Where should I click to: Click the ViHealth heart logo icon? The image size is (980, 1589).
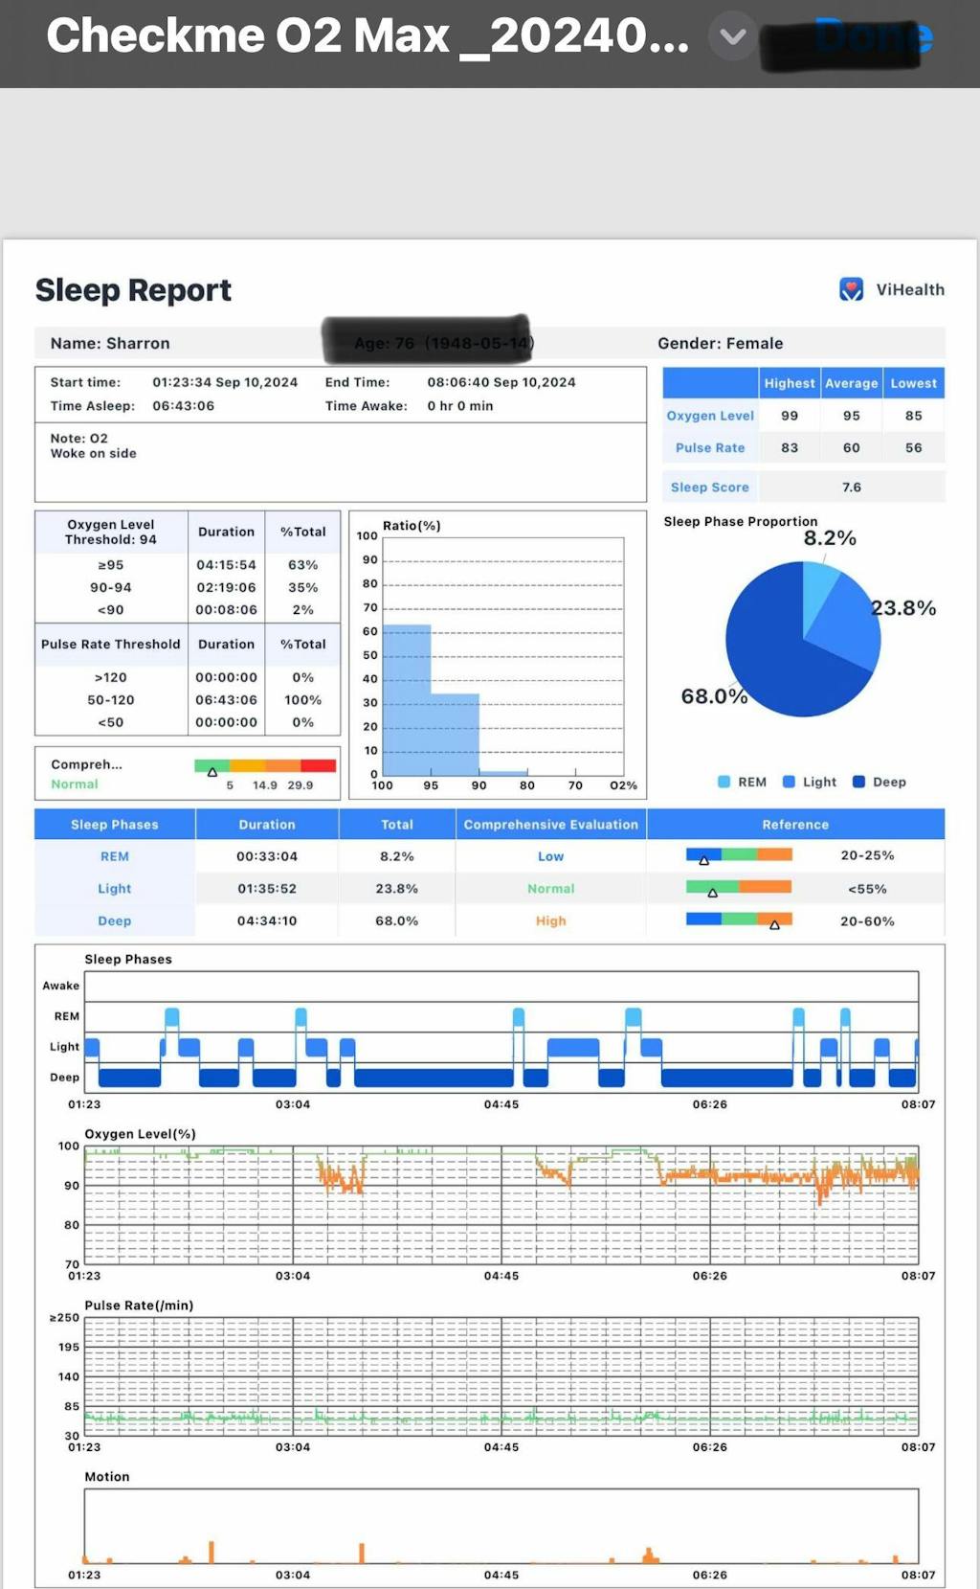click(x=851, y=289)
